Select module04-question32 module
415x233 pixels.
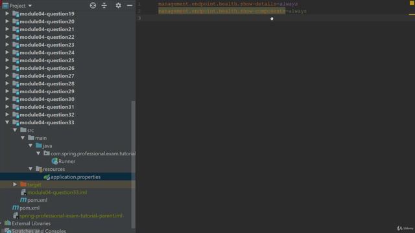(x=47, y=115)
